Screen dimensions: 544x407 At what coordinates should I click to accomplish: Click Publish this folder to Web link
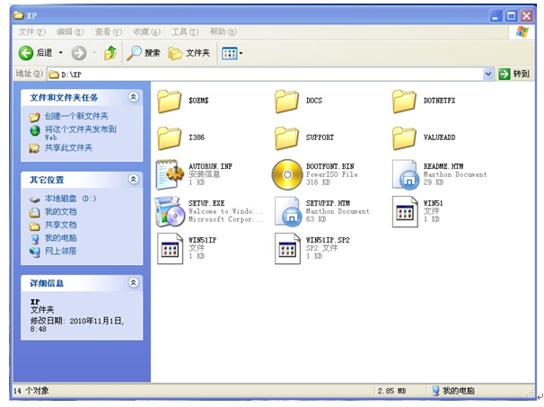click(81, 133)
